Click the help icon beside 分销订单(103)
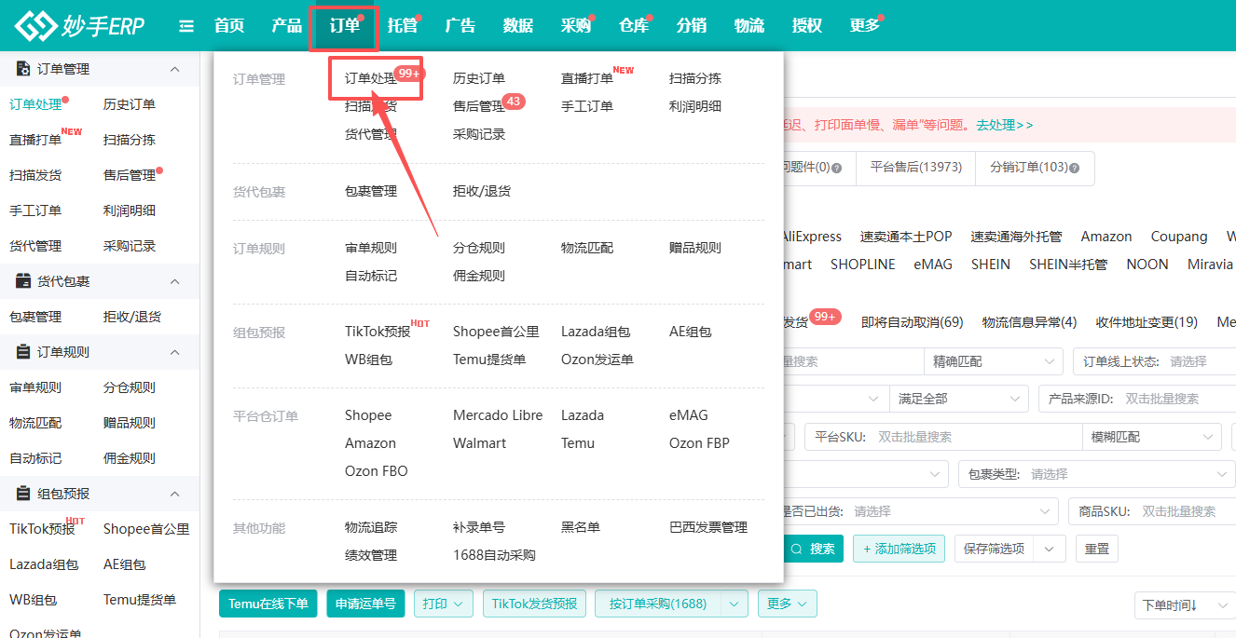The image size is (1236, 638). click(x=1075, y=169)
